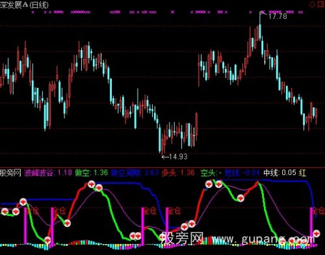Viewport: 325px width, 255px height.
Task: Click the green 做空: 1.36 indicator value
Action: click(92, 173)
